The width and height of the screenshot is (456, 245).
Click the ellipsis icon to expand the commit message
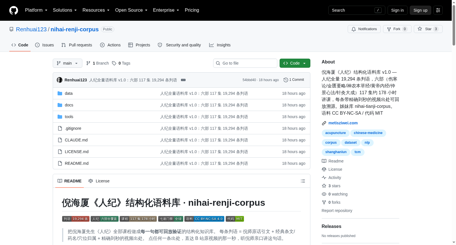[x=183, y=80]
